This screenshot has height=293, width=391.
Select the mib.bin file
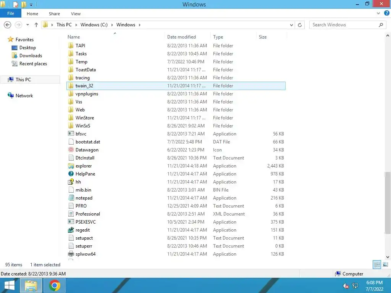click(x=176, y=190)
